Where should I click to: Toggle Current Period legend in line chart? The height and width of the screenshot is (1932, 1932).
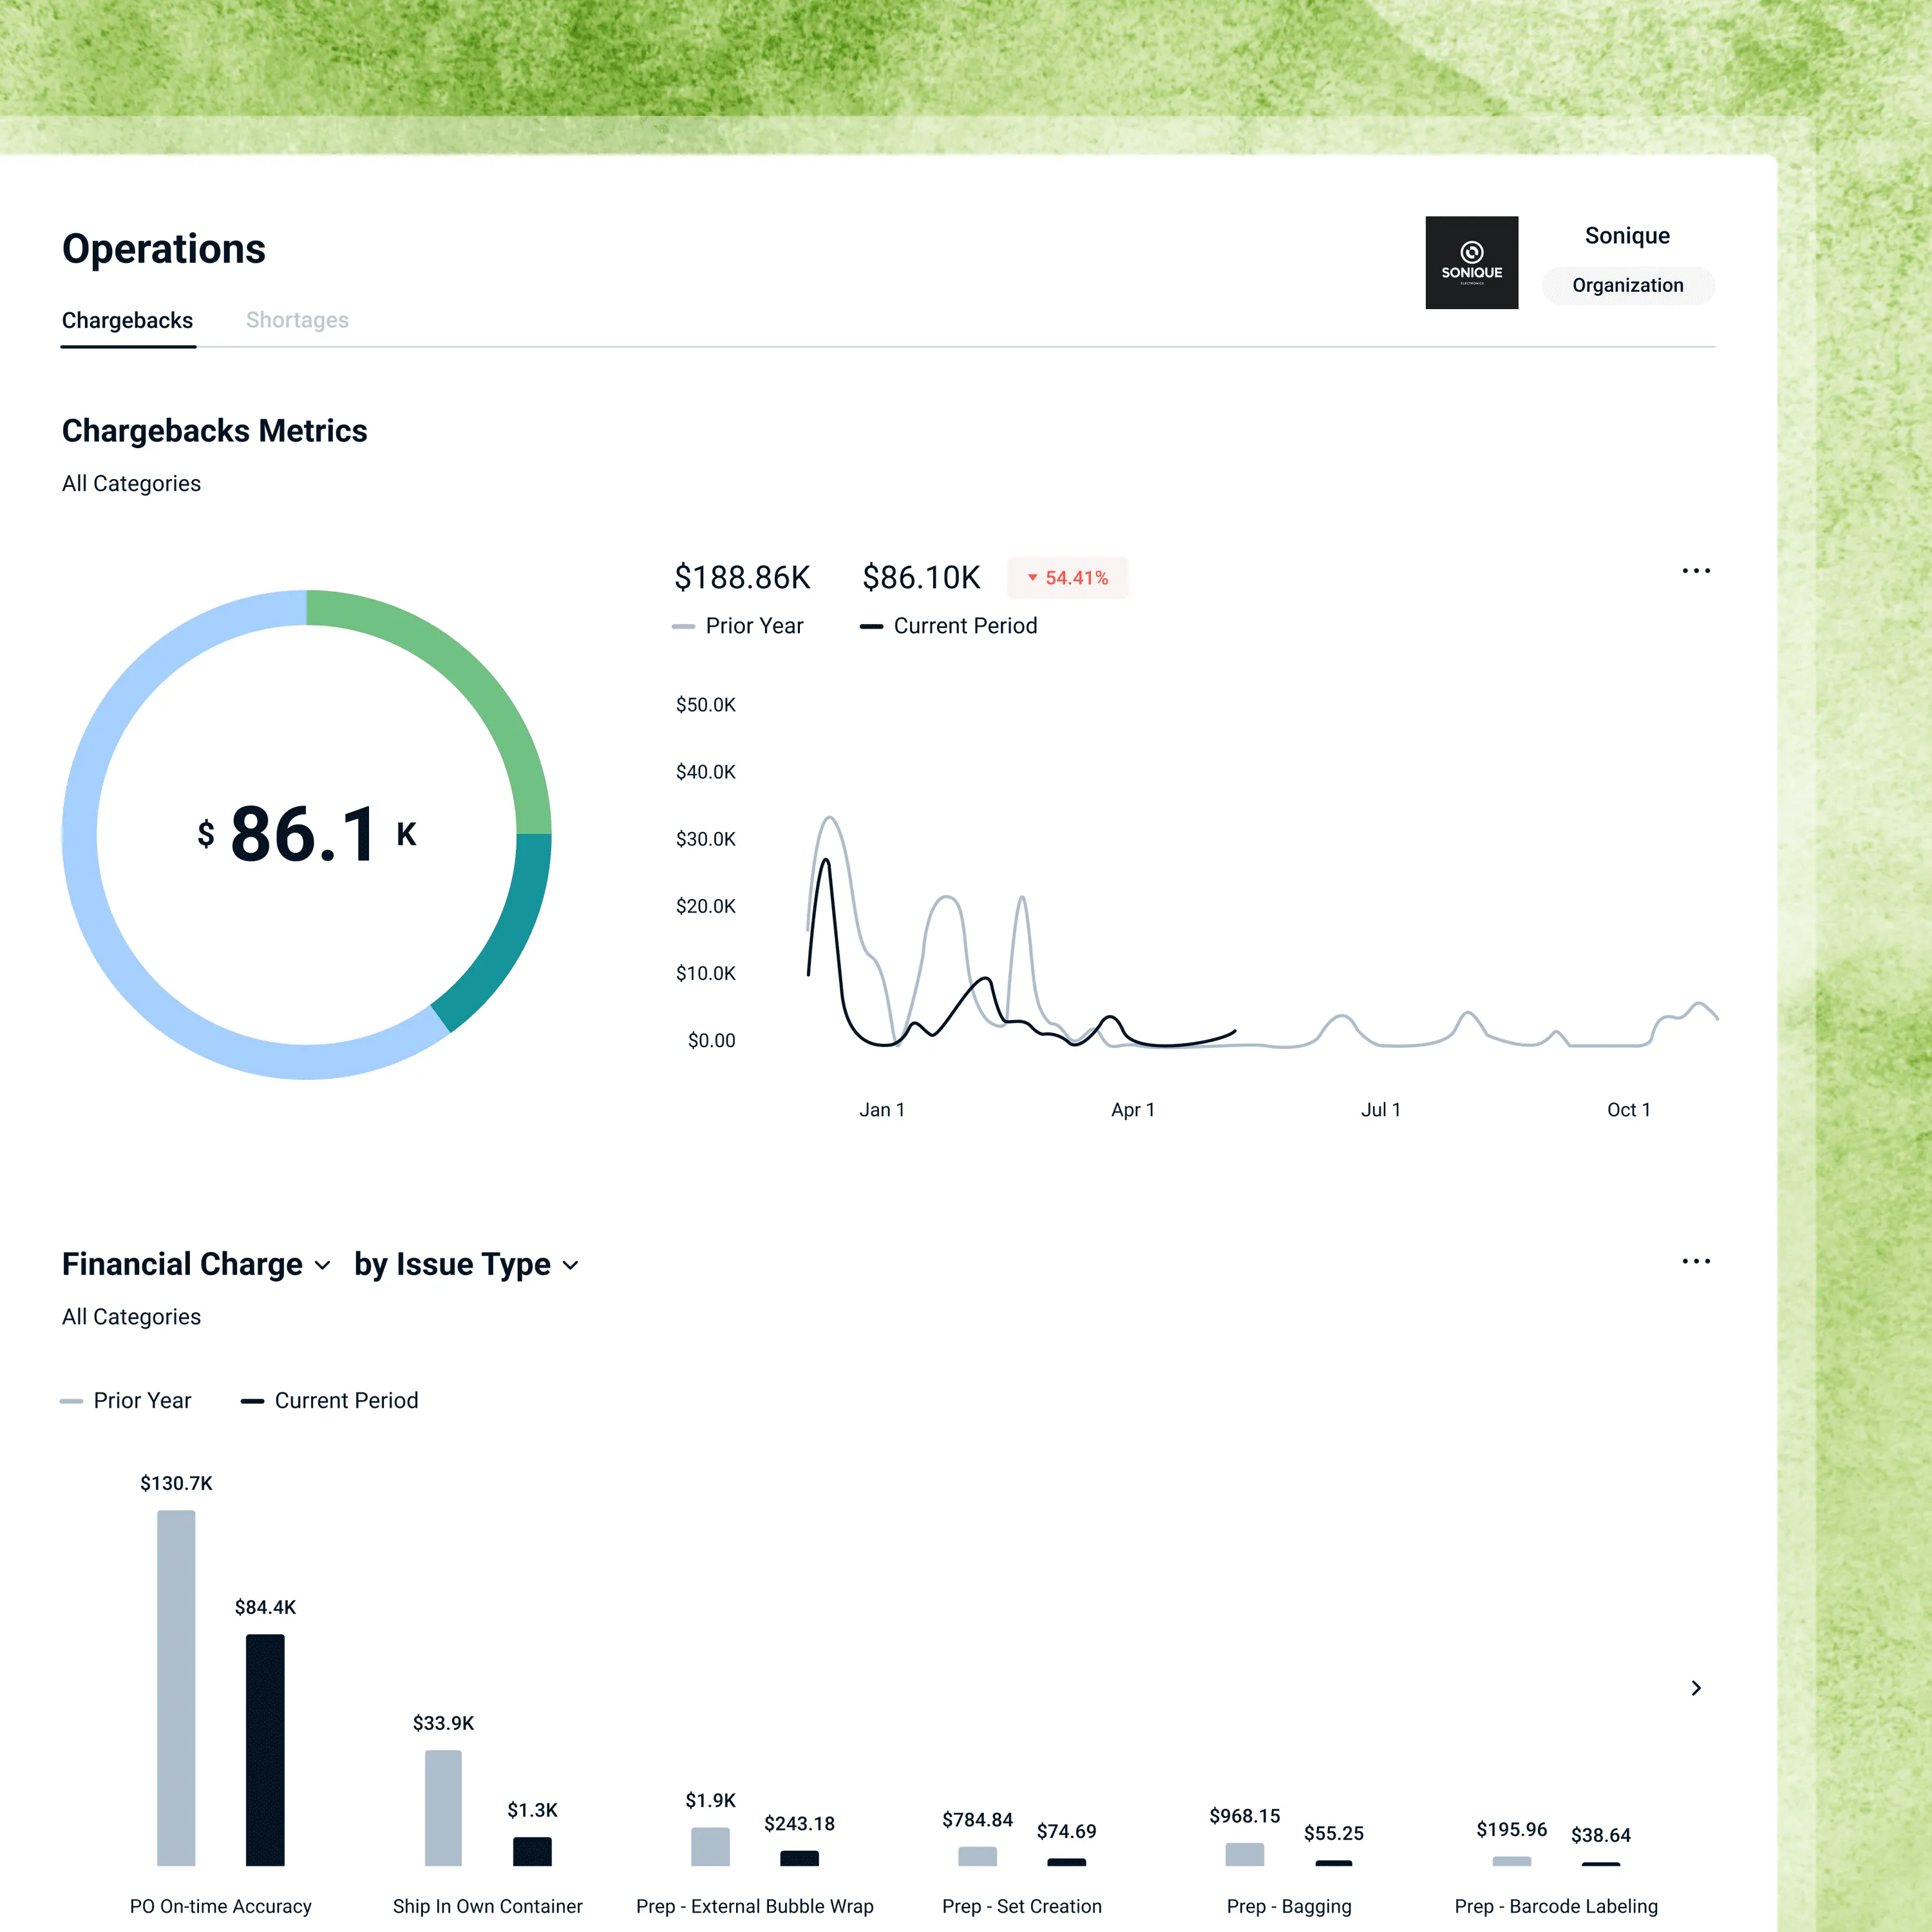[x=949, y=626]
